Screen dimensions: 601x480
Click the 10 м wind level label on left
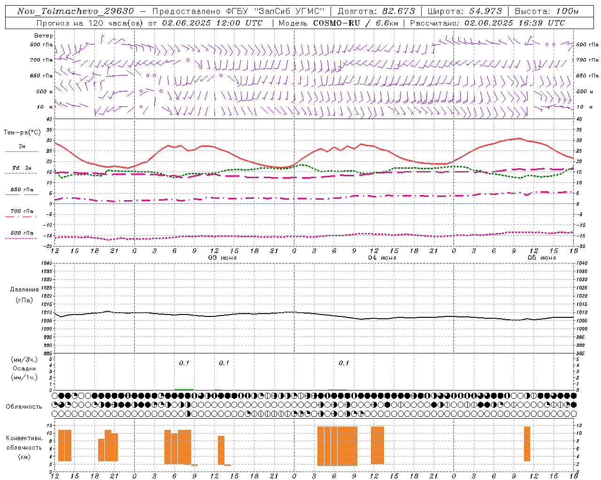[45, 107]
